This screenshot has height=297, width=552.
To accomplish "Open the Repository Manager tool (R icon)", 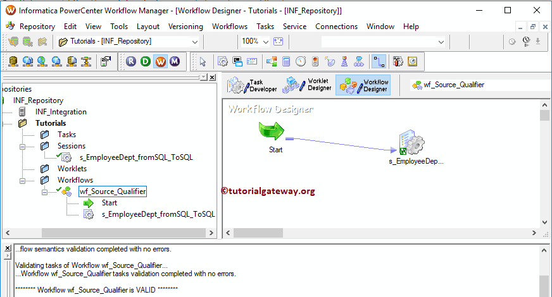I will [131, 61].
